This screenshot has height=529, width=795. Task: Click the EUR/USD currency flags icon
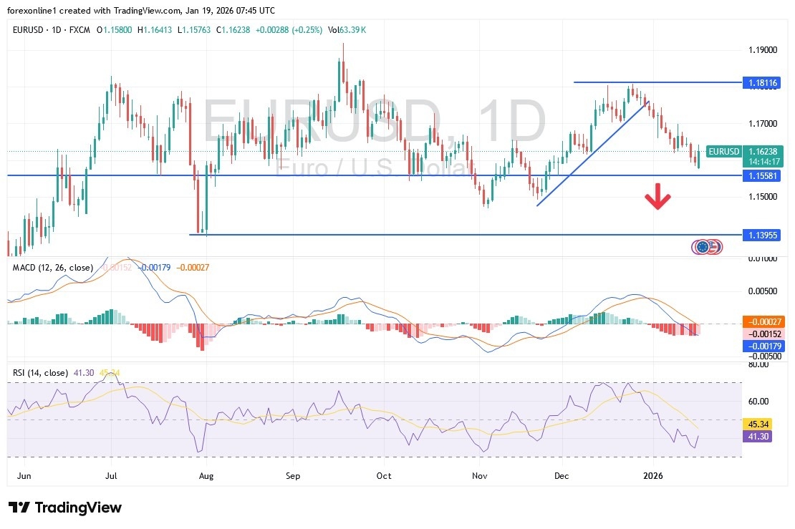click(x=706, y=247)
